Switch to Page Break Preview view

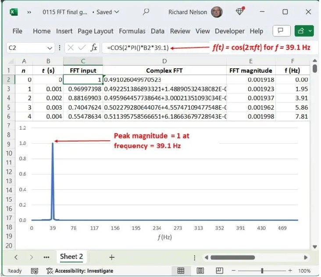(219, 271)
